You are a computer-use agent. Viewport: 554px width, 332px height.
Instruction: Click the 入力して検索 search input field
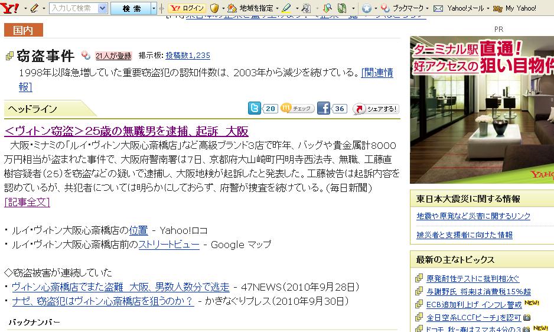tap(73, 8)
